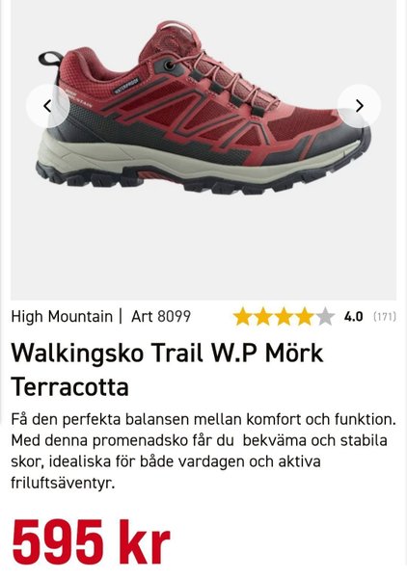This screenshot has height=578, width=407.
Task: Click the Walkingsko Trail W.P Mörk Terracotta title
Action: (x=167, y=369)
